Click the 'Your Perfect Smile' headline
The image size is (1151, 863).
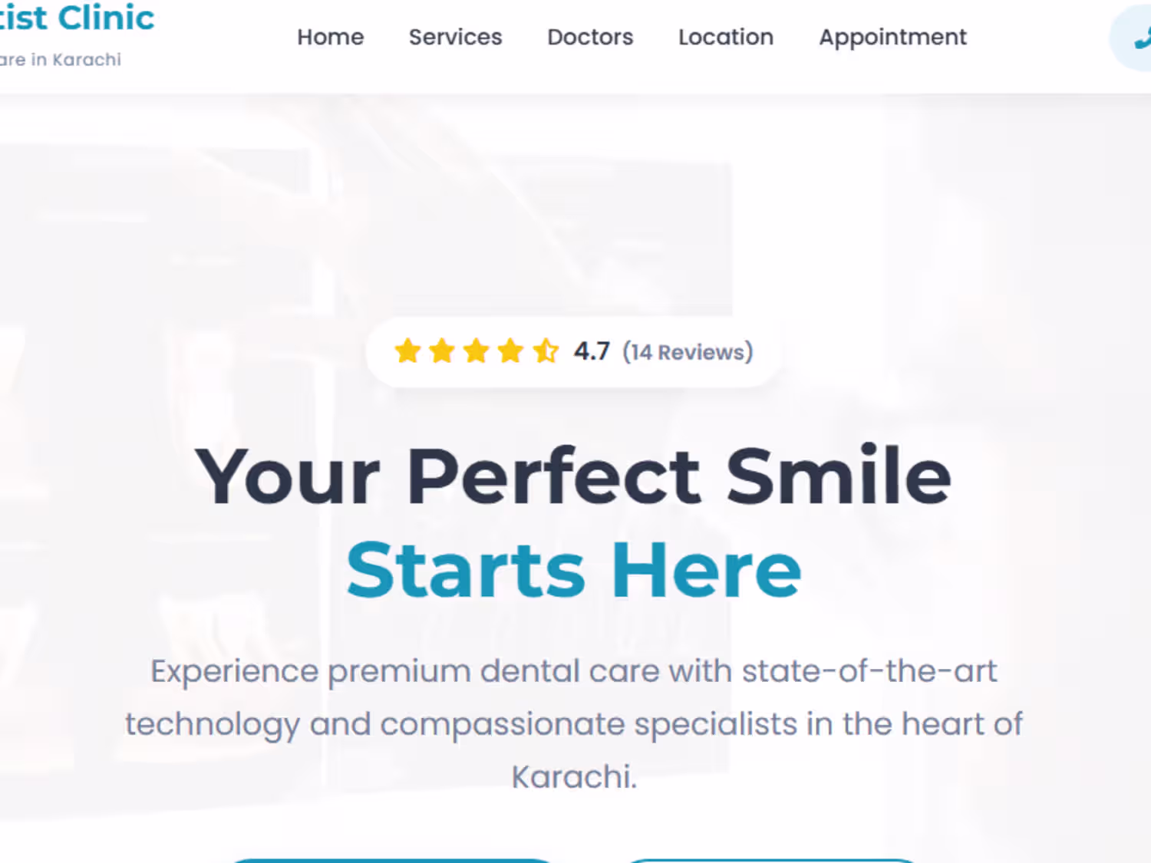click(573, 476)
